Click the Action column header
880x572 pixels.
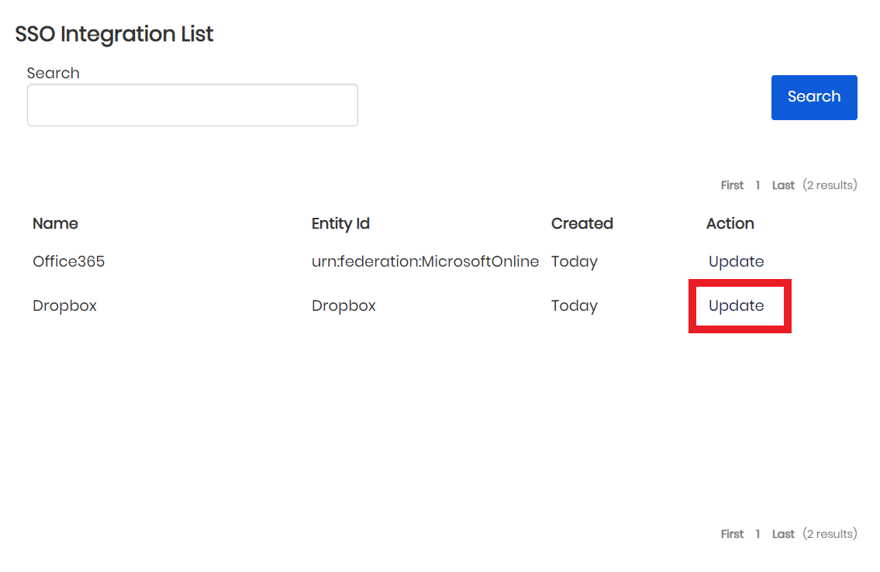pyautogui.click(x=730, y=224)
